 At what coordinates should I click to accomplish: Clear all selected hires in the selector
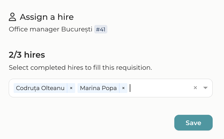[195, 88]
